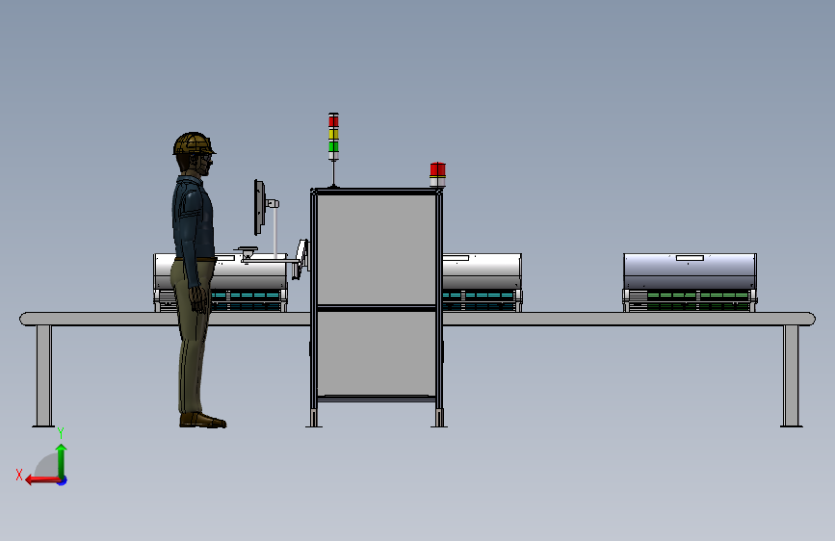Click the green Y axis arrow of the triad
The image size is (835, 541).
62,460
